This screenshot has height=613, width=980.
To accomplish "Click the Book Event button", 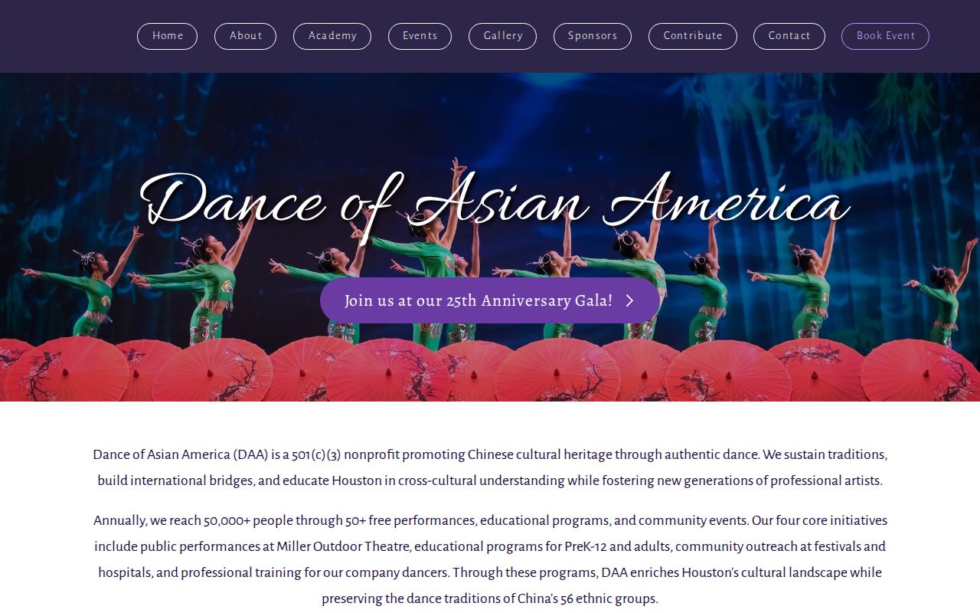I will (885, 36).
